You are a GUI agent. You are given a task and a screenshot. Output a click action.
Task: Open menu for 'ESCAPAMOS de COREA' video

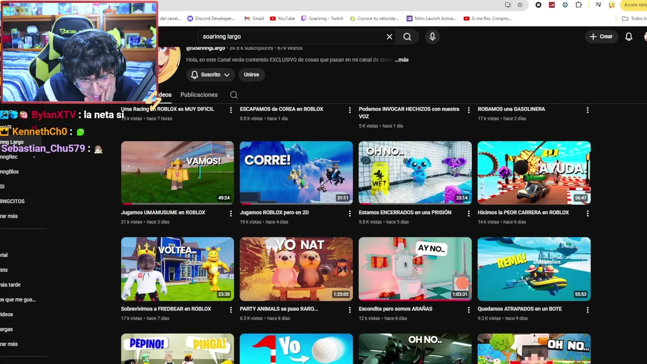pos(349,110)
